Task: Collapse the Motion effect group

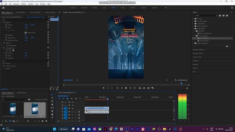Action: (2, 22)
